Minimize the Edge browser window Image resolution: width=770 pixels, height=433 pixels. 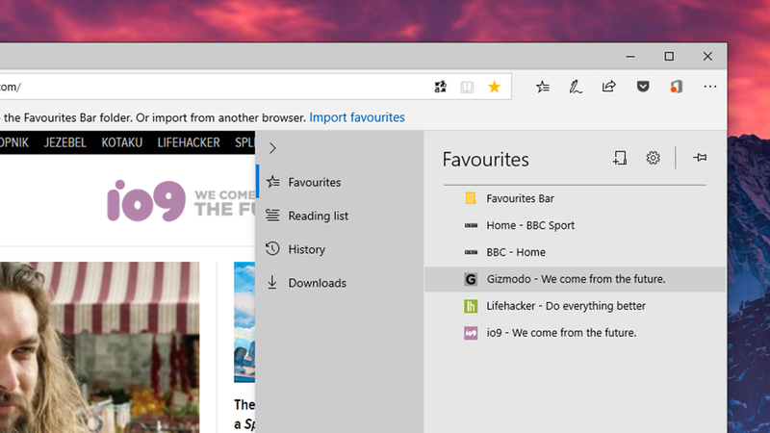click(x=630, y=57)
